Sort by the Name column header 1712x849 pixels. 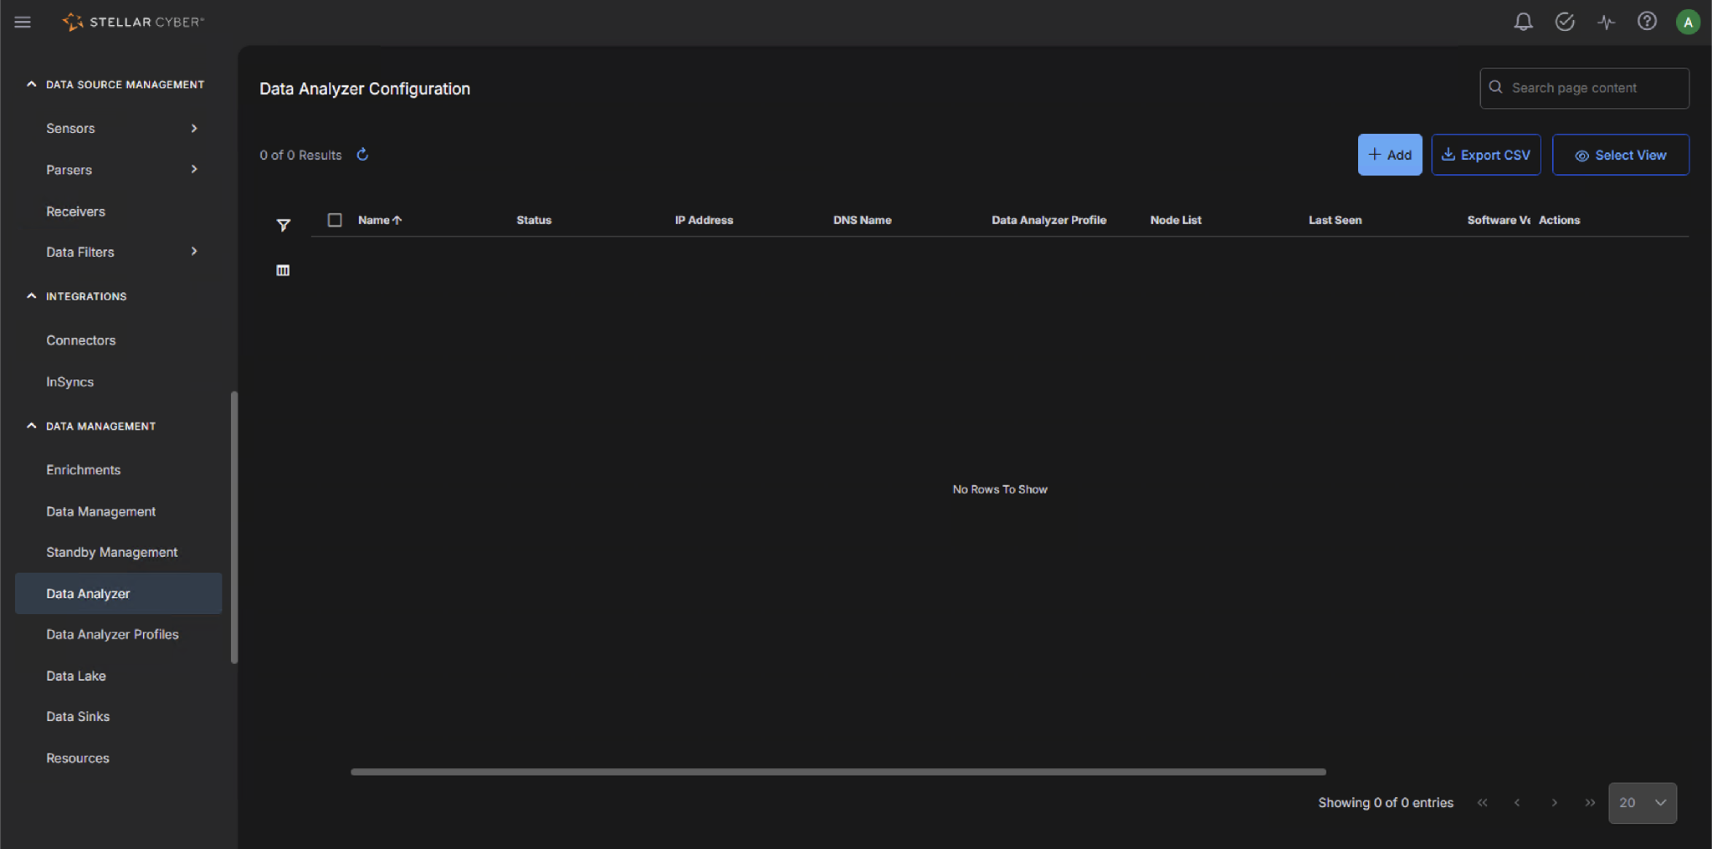pos(380,220)
